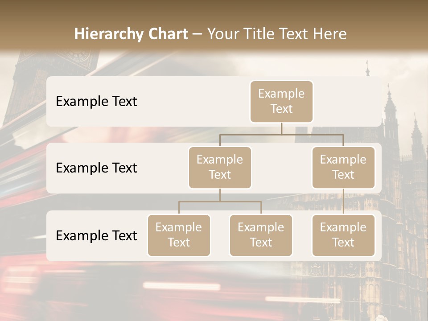Click the second-level right Example Text box

point(343,168)
